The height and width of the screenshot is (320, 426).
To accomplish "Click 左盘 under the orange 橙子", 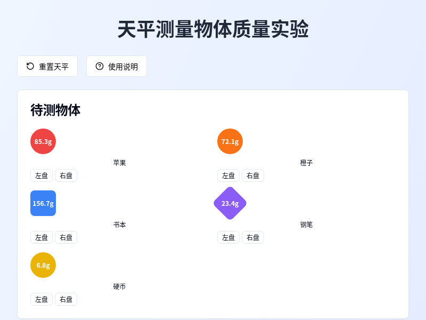I will (x=228, y=175).
